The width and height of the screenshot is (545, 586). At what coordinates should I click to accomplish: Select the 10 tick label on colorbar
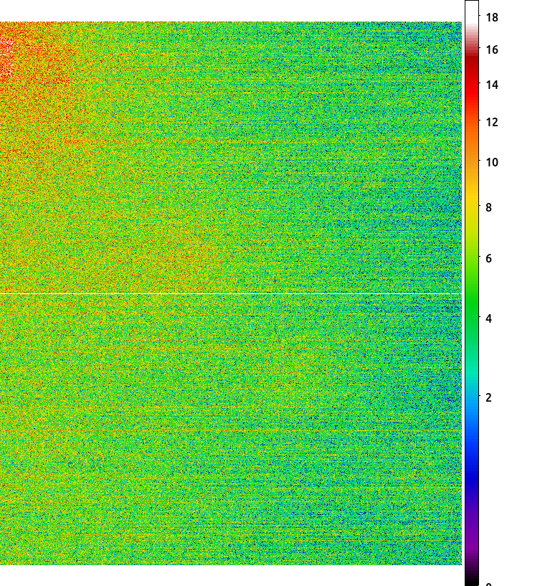point(492,162)
